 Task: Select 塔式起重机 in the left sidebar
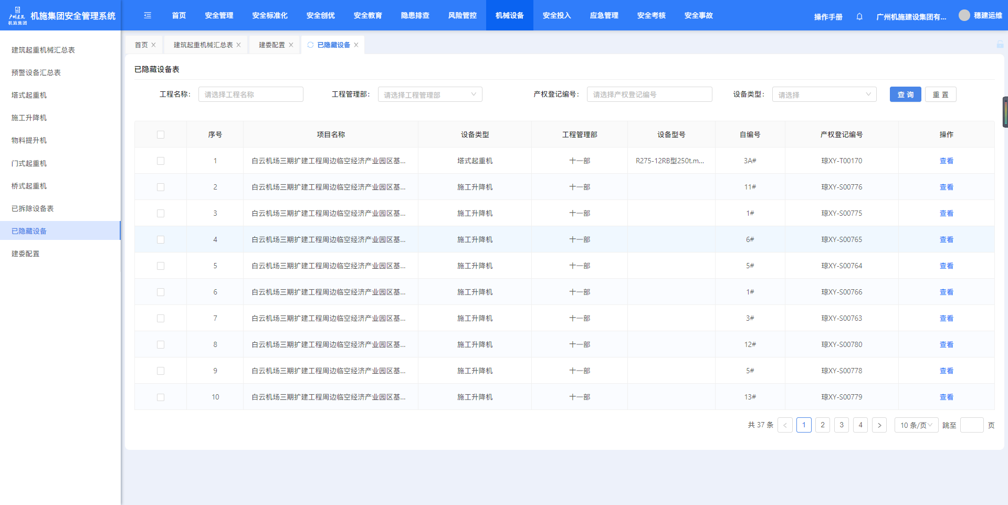click(29, 95)
